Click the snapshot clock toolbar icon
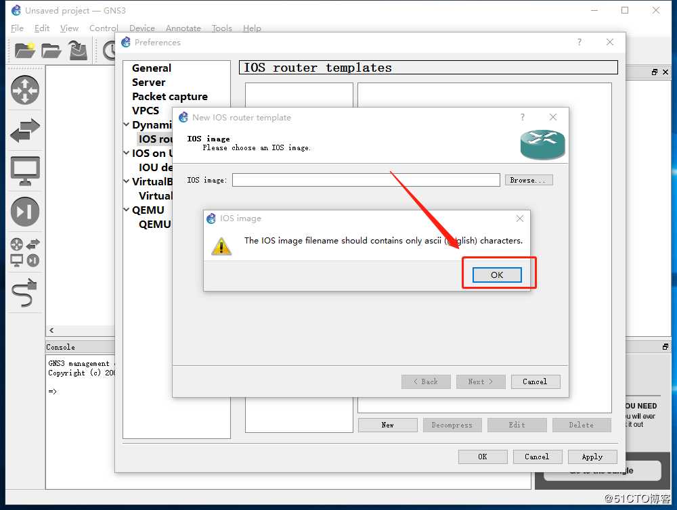This screenshot has height=510, width=677. click(x=109, y=51)
